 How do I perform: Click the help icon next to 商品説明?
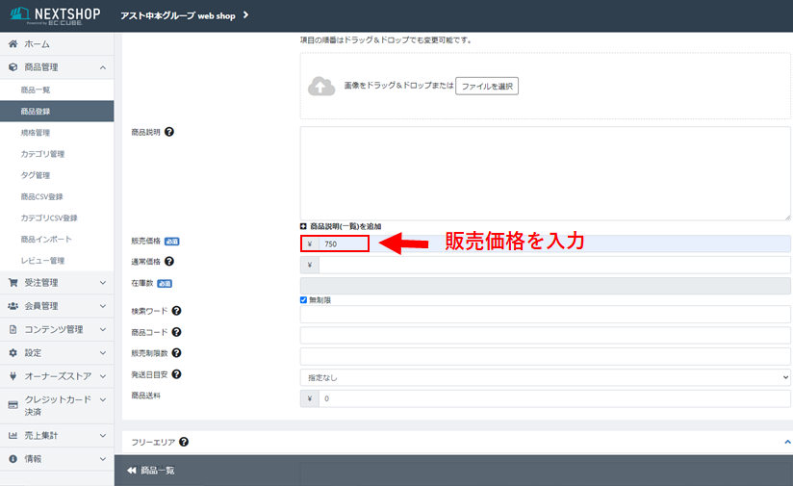tap(169, 132)
